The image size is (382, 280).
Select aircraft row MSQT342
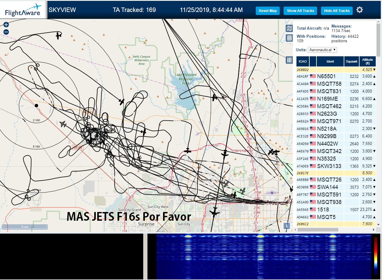[x=336, y=151]
